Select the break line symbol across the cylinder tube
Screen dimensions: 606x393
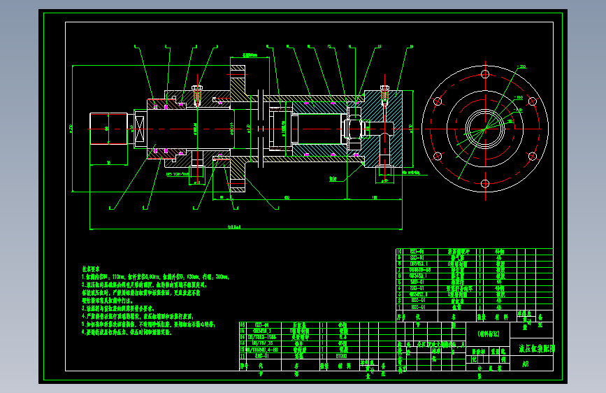coord(261,129)
